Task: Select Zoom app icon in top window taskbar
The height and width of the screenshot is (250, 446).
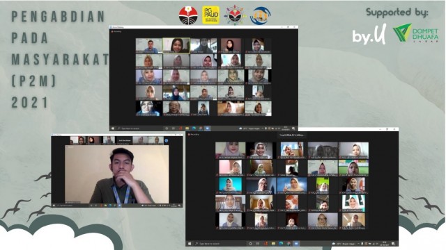Action: (208, 128)
